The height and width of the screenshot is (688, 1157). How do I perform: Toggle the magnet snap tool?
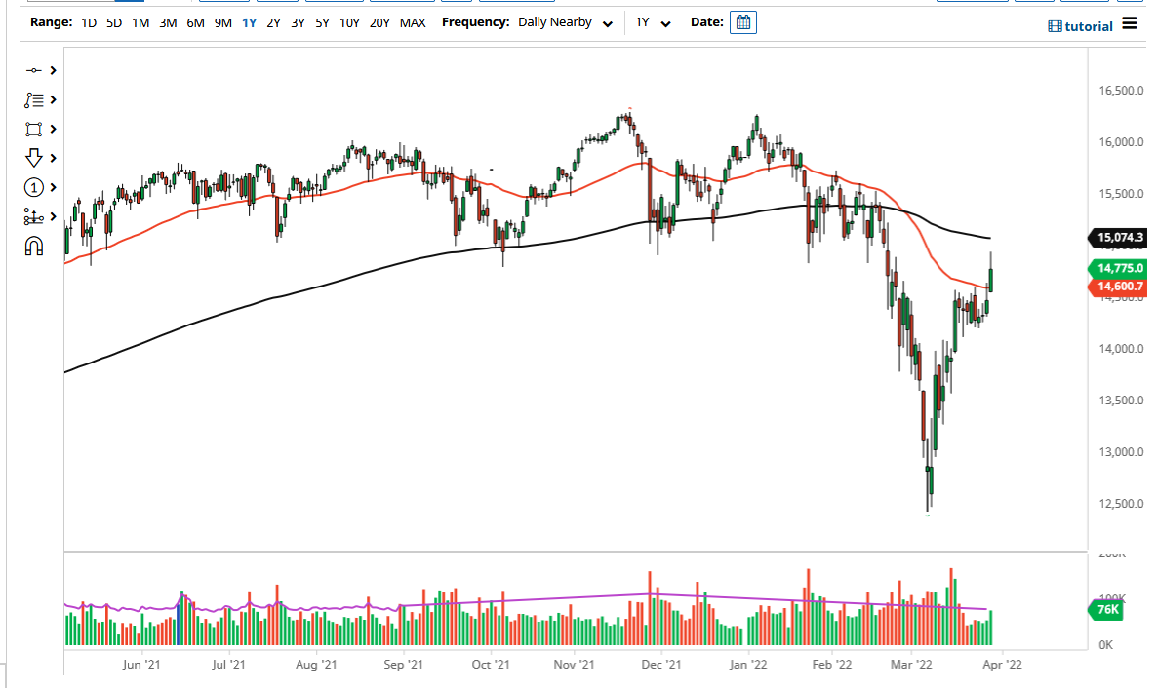point(33,247)
